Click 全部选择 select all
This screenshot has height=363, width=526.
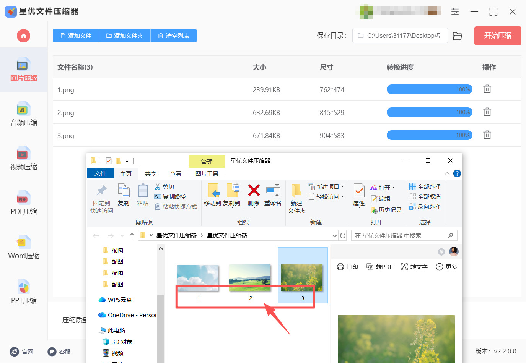click(425, 186)
